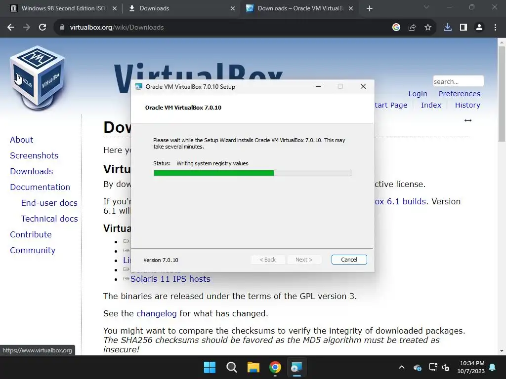Open Chrome three-dot menu
The width and height of the screenshot is (506, 379).
pyautogui.click(x=495, y=28)
